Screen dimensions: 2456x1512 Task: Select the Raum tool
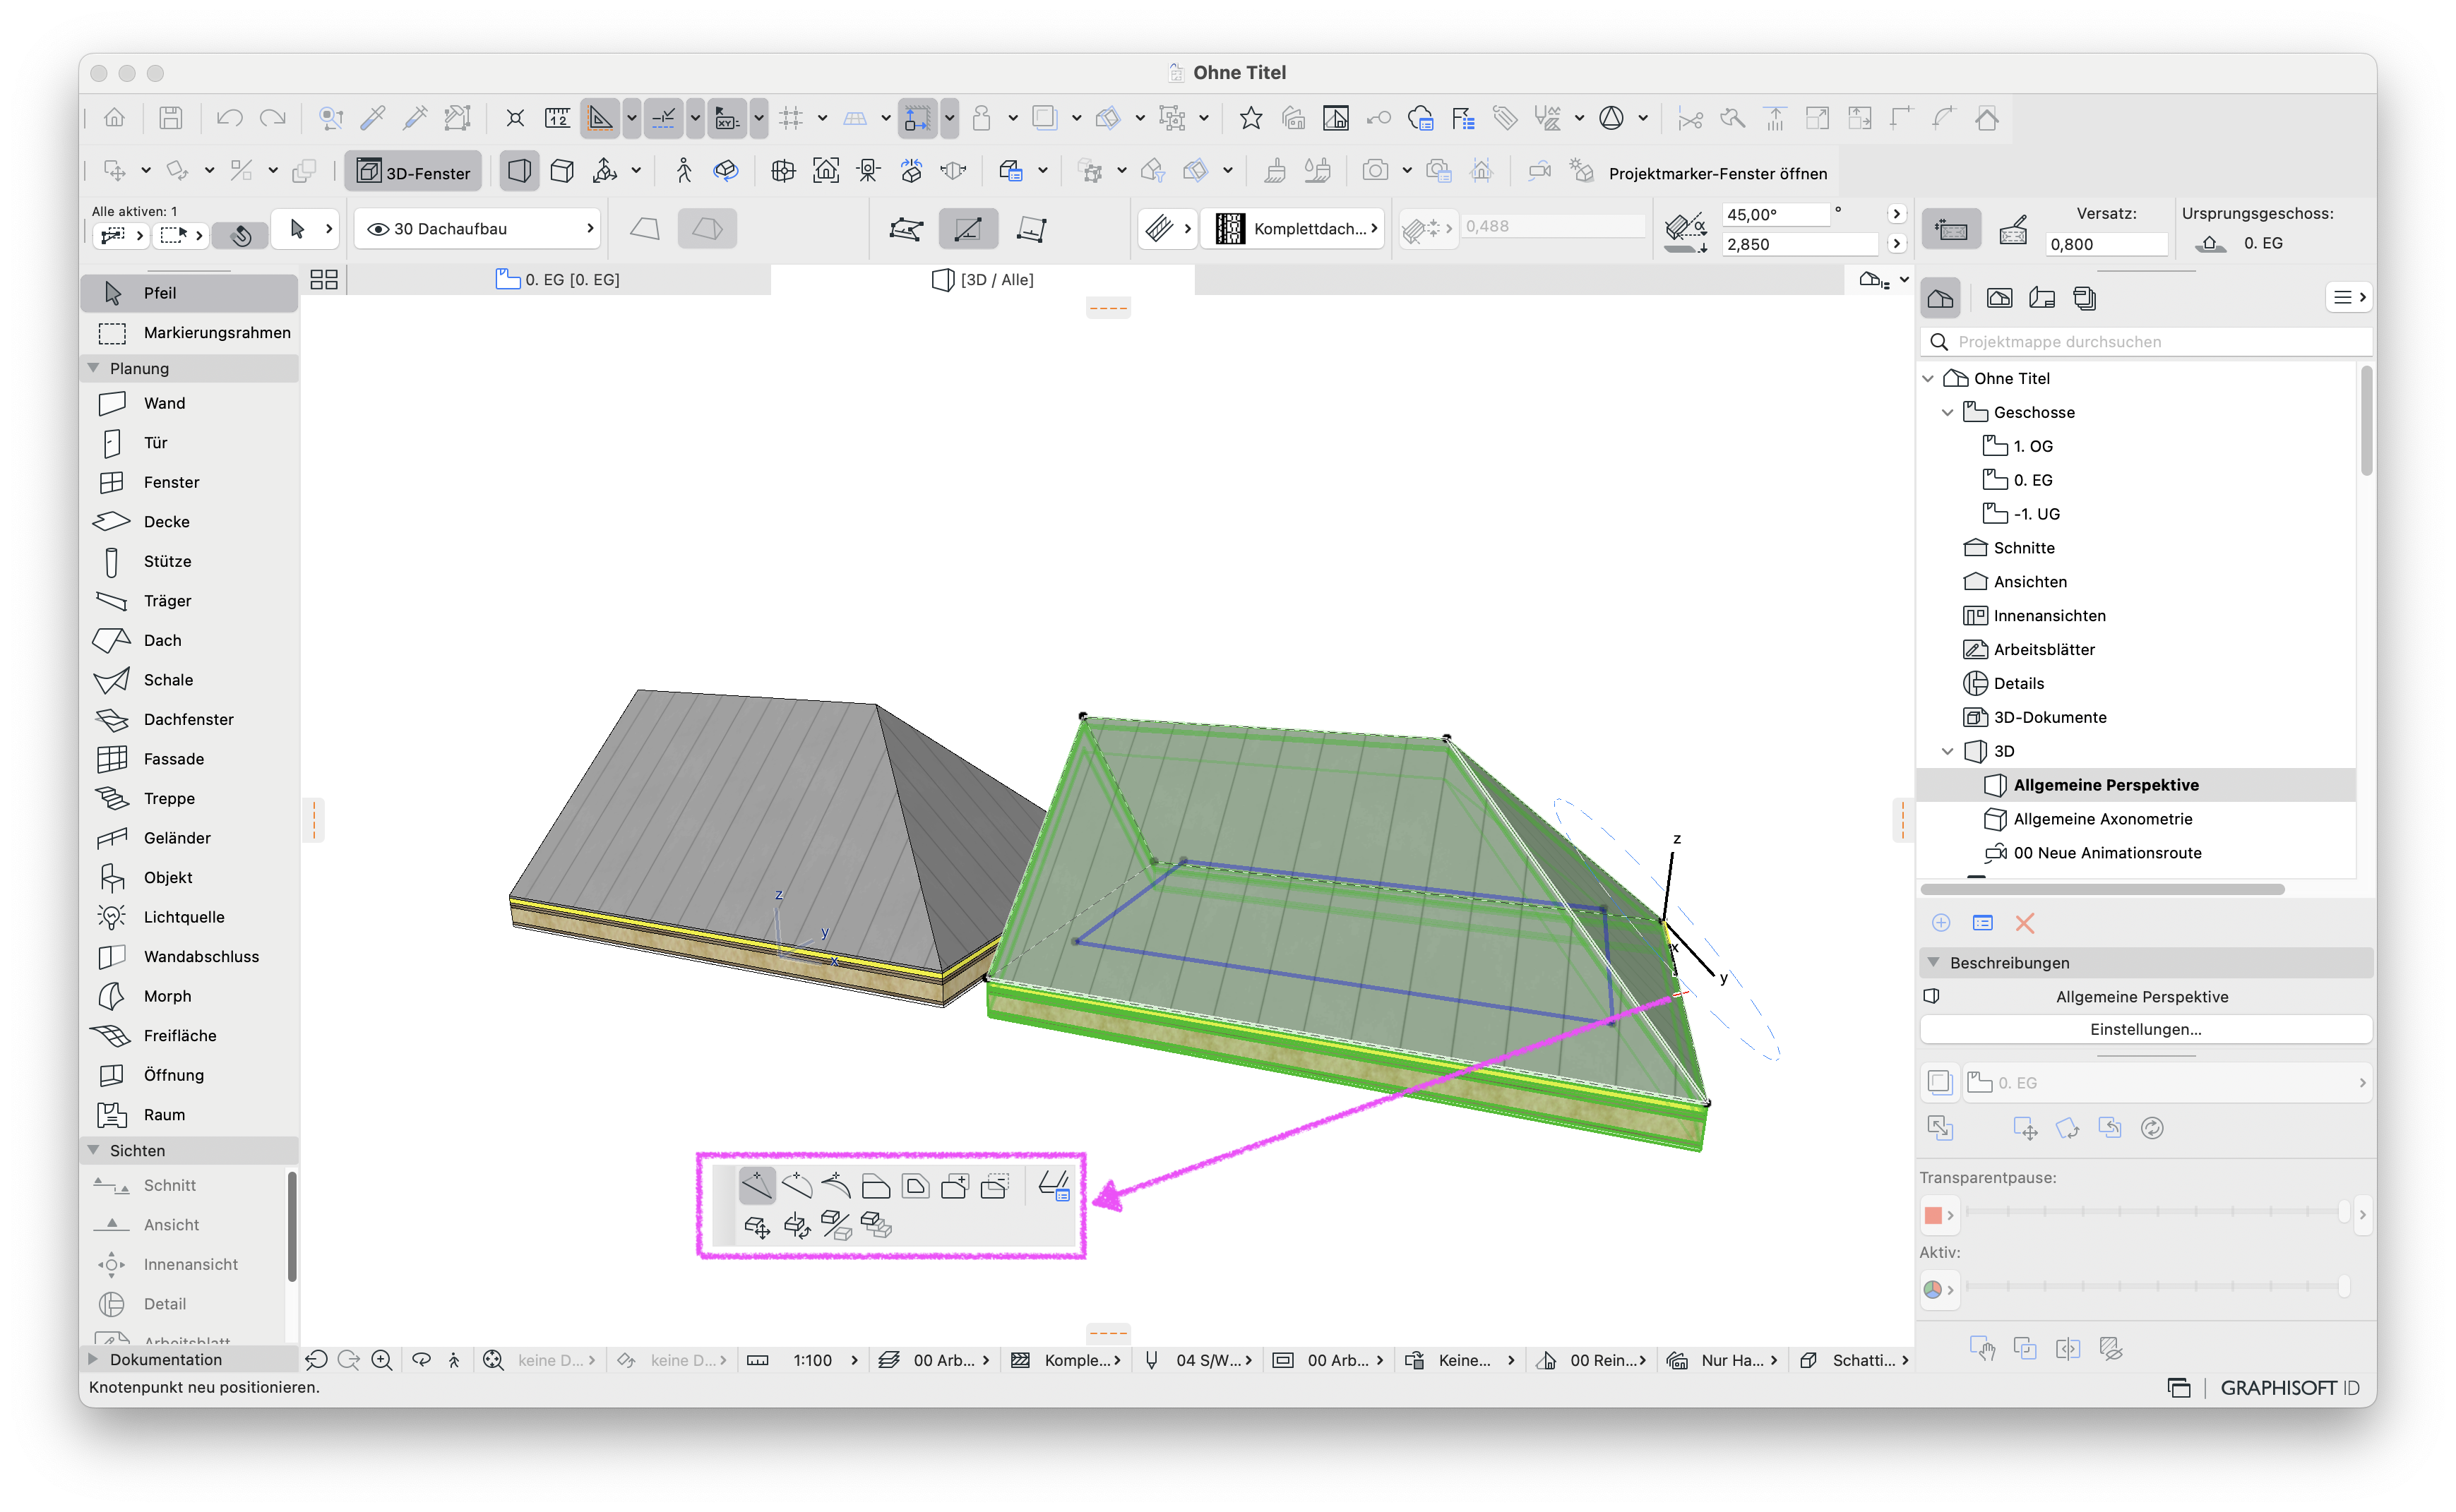tap(188, 1115)
